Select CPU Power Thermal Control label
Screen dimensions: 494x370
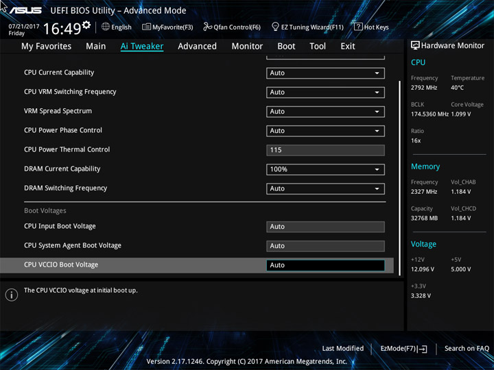click(x=67, y=149)
